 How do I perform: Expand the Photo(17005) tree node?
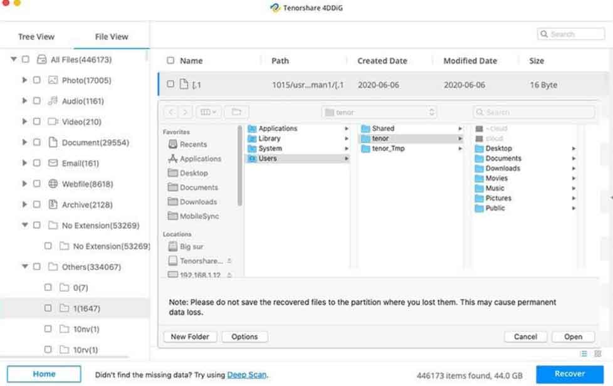pyautogui.click(x=24, y=80)
